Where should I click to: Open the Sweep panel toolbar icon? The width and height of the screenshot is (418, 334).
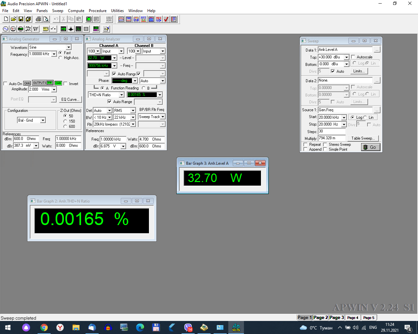[63, 29]
